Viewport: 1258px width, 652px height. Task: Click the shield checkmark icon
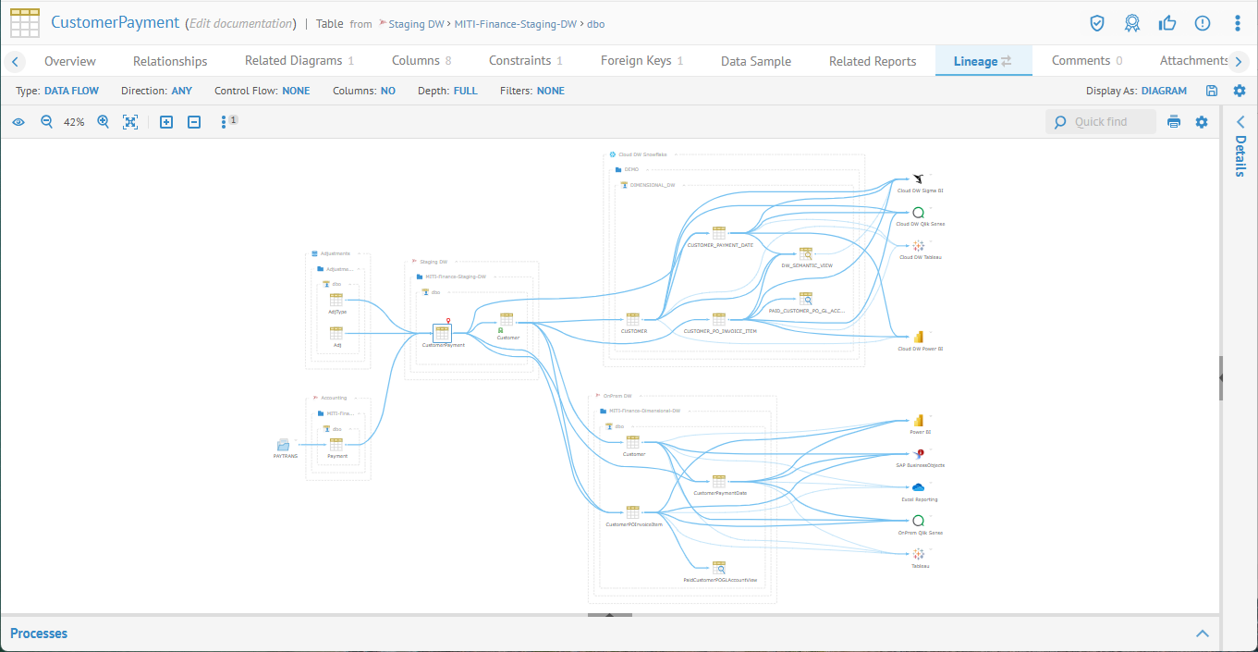tap(1097, 23)
